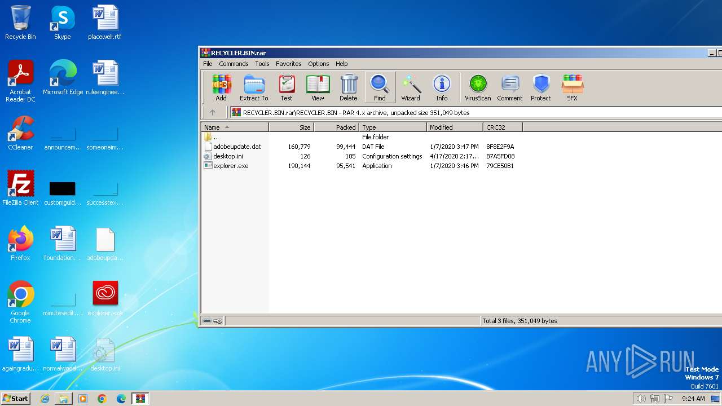The width and height of the screenshot is (722, 406).
Task: Select explorer.exe in the archive list
Action: [361, 166]
